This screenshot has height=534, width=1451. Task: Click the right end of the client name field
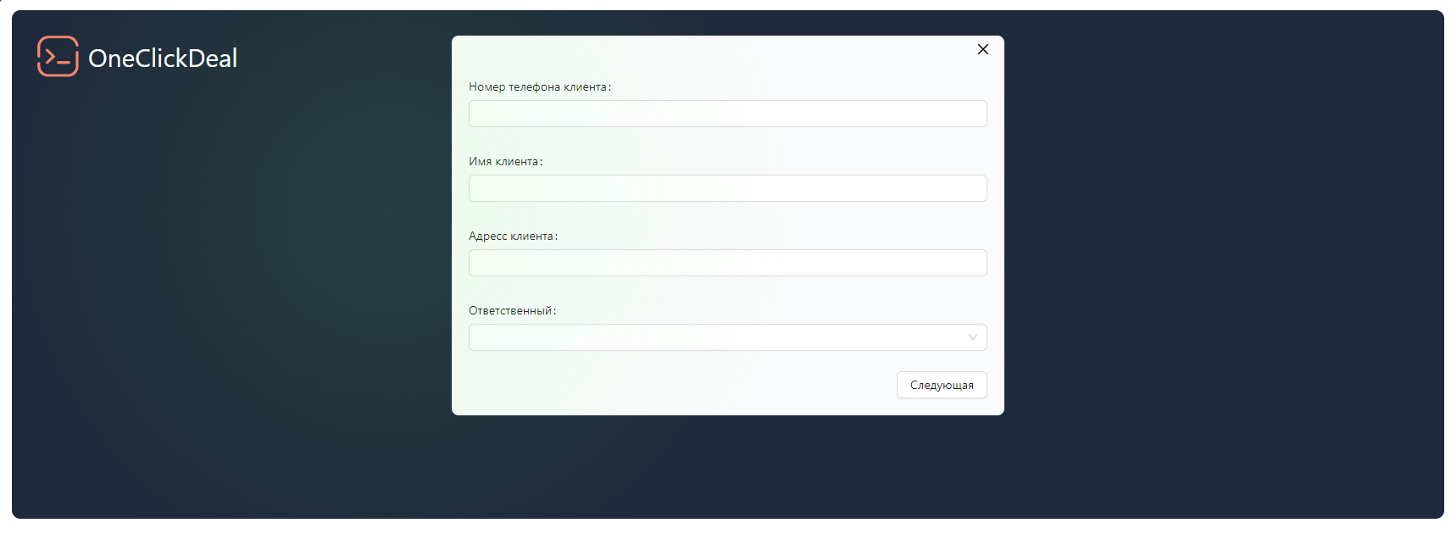click(966, 188)
